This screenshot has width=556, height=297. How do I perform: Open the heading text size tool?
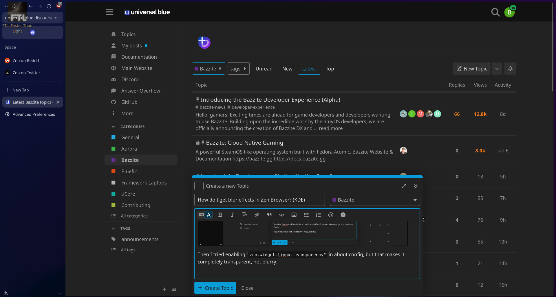tap(245, 215)
